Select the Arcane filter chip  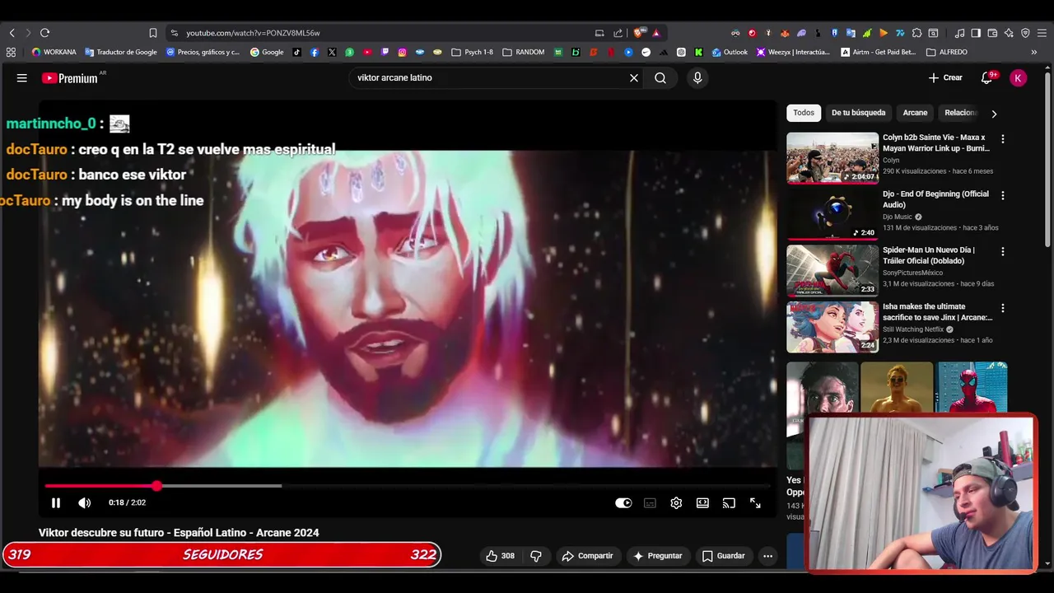point(915,113)
